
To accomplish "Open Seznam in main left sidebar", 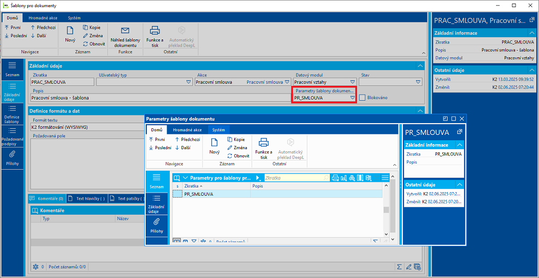I will 12,69.
